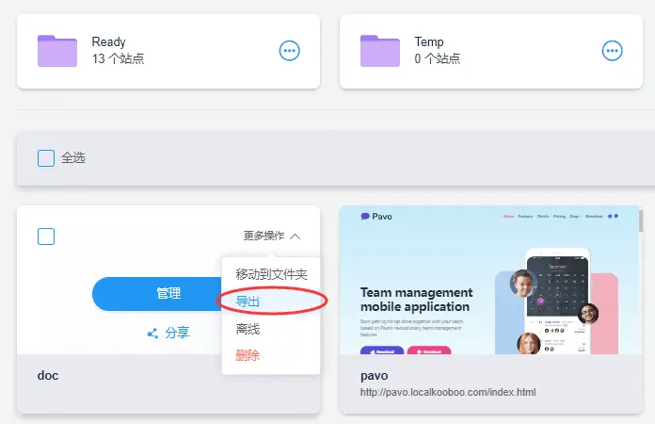Open the Ready folder's ellipsis options
The height and width of the screenshot is (424, 655).
290,51
